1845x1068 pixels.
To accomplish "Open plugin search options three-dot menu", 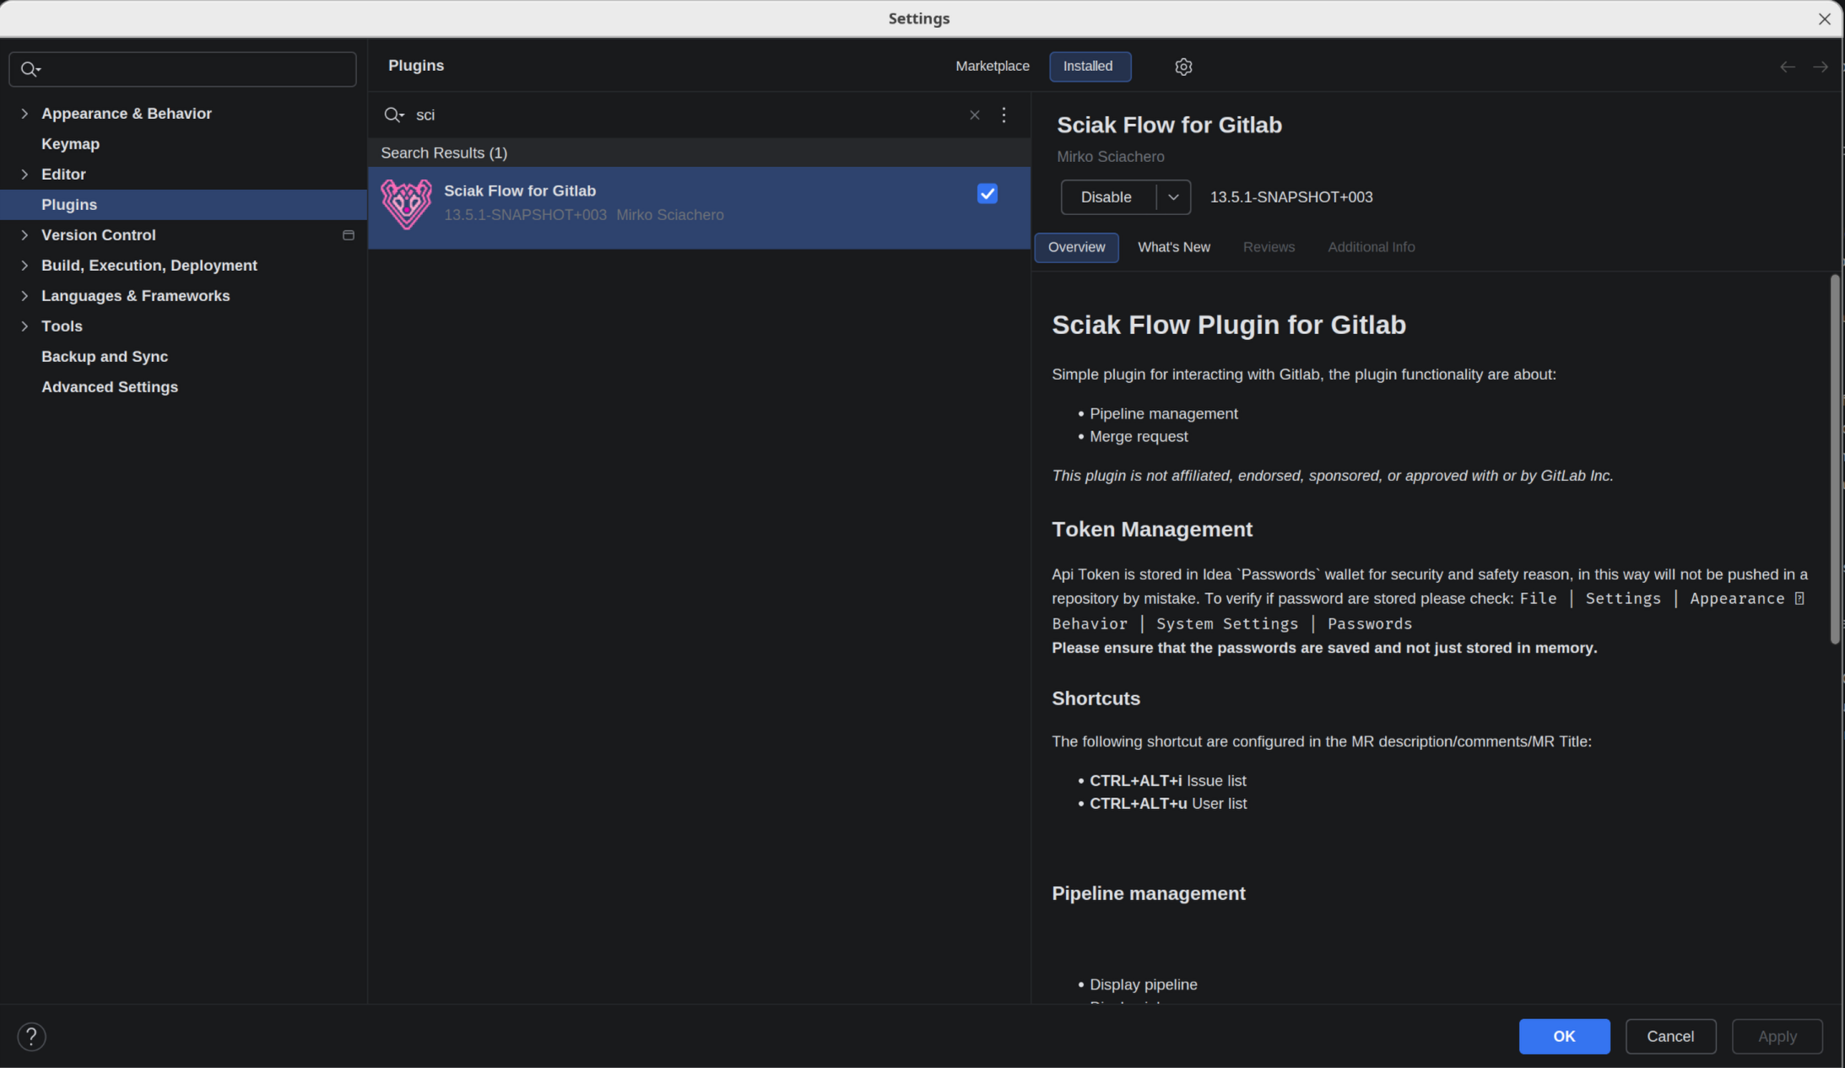I will [1004, 115].
